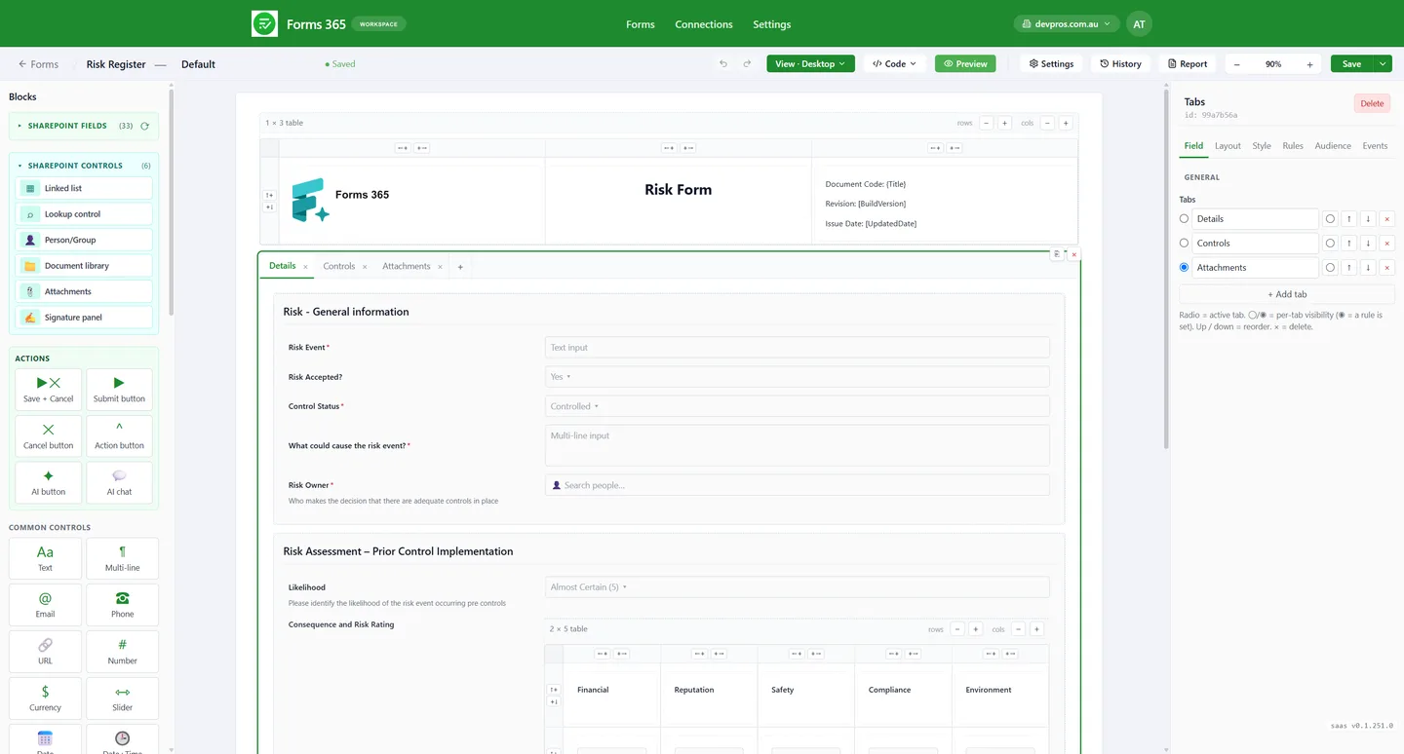Open the devpros.com.au tenant dropdown
This screenshot has height=754, width=1404.
[1068, 23]
